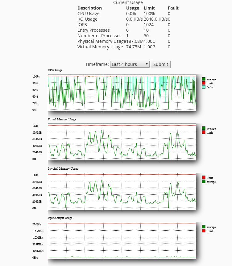Screen dimensions: 232x266
Task: Click the Description column header
Action: coord(89,8)
